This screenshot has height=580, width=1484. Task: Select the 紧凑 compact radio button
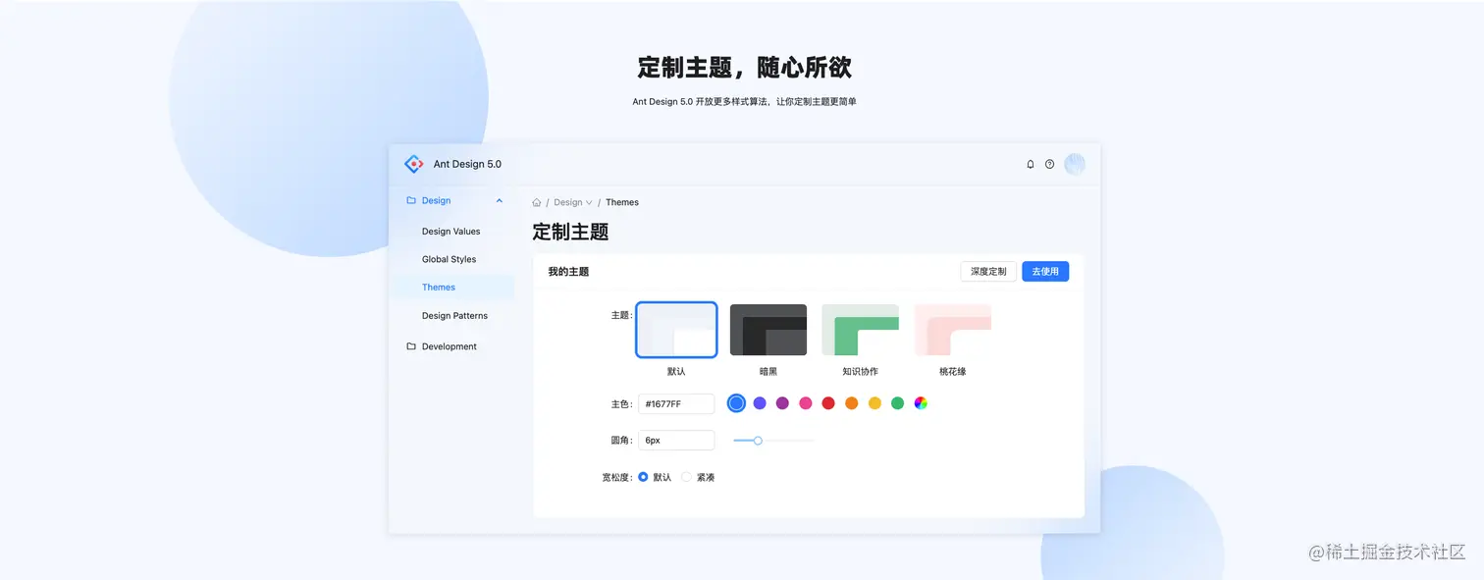click(x=686, y=477)
